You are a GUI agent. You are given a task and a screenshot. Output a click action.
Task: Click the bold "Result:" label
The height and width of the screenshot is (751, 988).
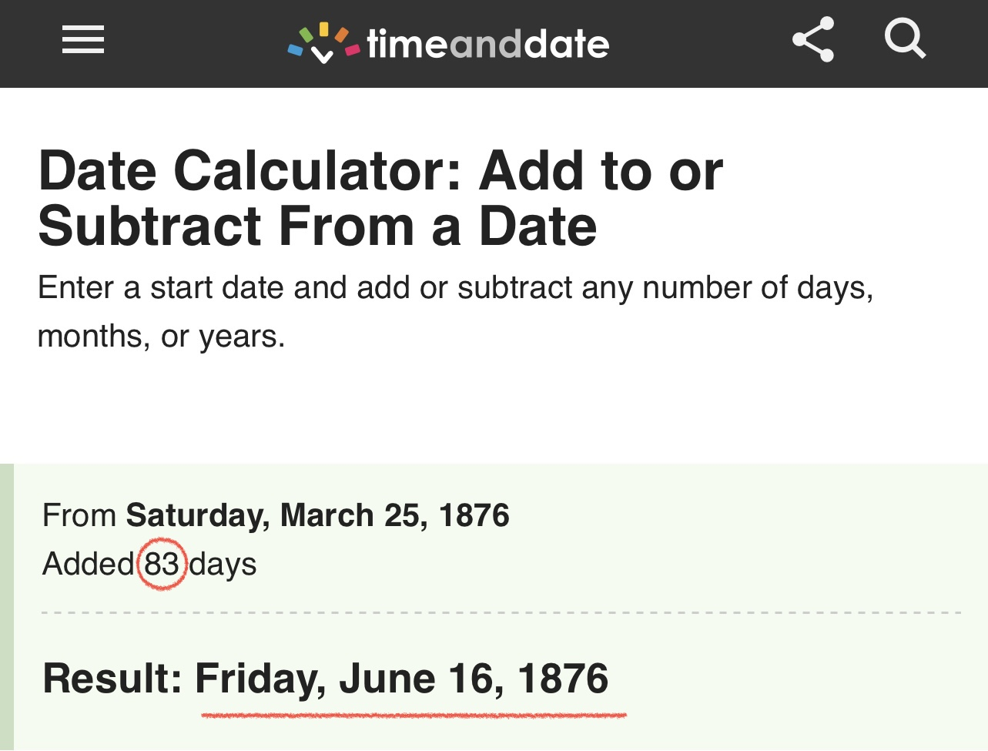pyautogui.click(x=112, y=679)
